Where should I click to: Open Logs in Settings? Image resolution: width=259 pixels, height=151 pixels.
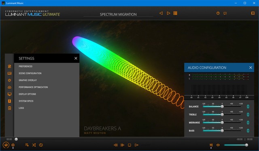click(x=21, y=108)
